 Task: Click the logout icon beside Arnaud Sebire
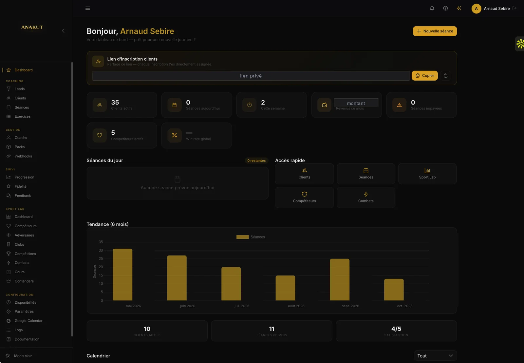point(514,9)
